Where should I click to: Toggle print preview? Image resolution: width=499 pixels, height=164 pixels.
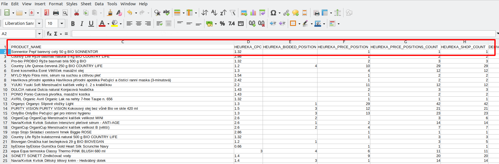[x=65, y=13]
